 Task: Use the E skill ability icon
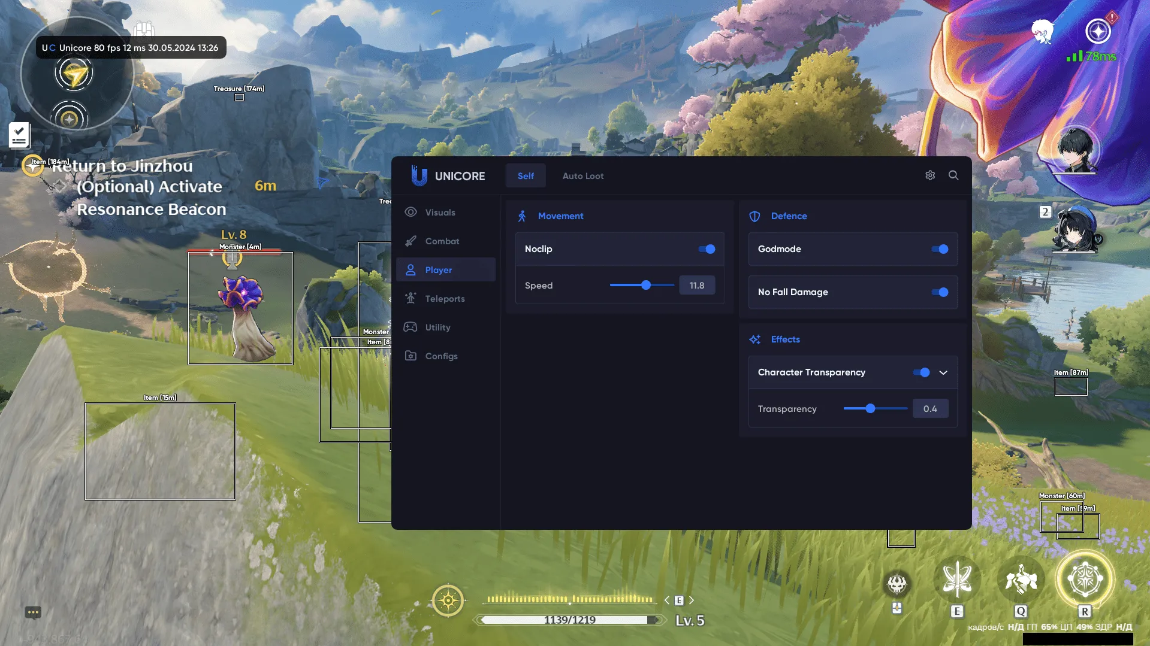[957, 580]
